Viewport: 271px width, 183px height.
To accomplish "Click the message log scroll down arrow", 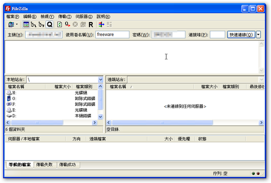I will click(262, 70).
